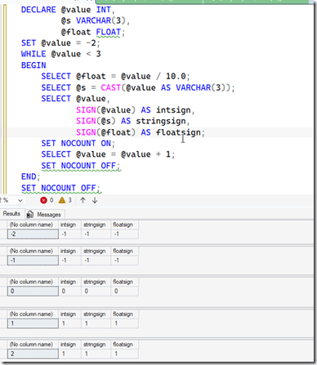The height and width of the screenshot is (365, 317).
Task: Click the DECLARE keyword in the editor
Action: coord(38,10)
